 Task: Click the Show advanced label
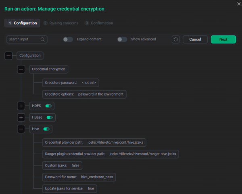point(143,39)
